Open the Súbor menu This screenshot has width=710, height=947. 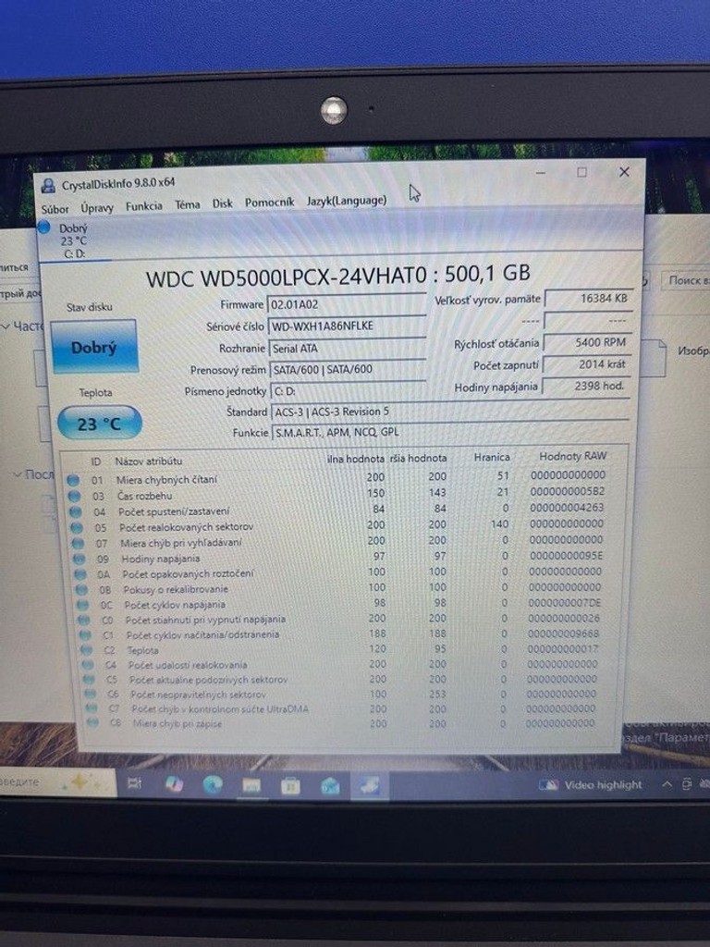coord(55,209)
